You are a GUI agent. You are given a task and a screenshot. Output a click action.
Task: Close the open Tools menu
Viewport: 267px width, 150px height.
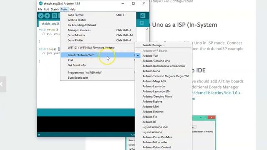pos(64,9)
